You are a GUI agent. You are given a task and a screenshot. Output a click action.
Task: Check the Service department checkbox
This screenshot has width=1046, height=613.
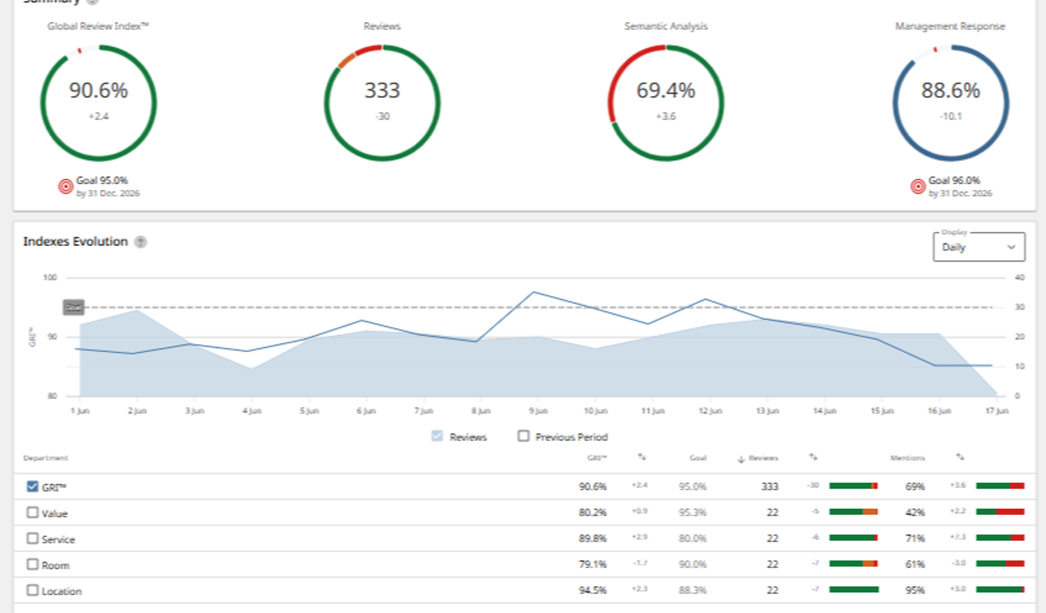click(x=33, y=538)
